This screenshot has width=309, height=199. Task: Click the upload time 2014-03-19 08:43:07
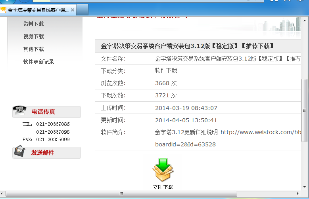click(186, 108)
